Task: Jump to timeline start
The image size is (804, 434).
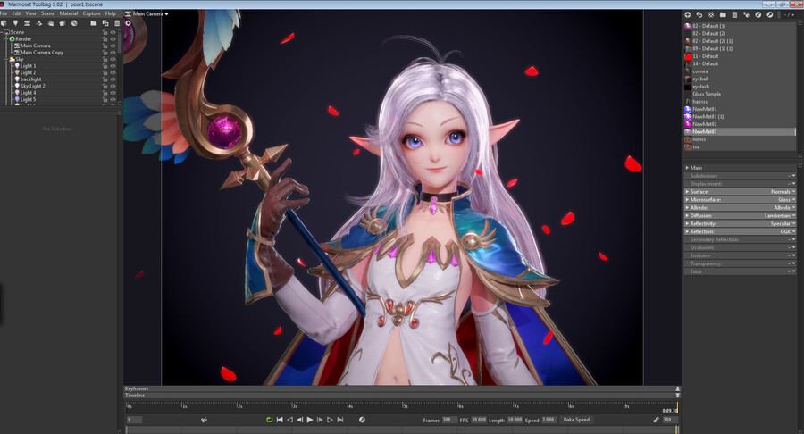Action: [280, 420]
